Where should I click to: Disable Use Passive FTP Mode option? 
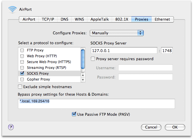pyautogui.click(x=74, y=114)
